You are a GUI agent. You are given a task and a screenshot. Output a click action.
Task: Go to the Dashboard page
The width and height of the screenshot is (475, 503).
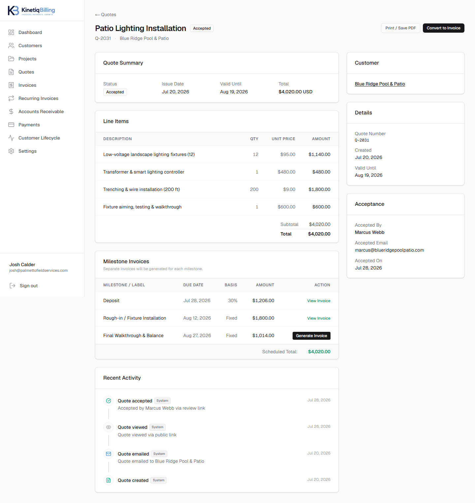click(x=42, y=32)
